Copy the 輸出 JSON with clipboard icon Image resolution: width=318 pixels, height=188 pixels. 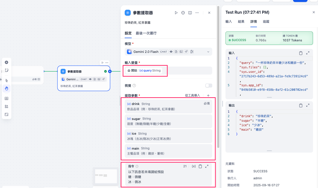301,105
